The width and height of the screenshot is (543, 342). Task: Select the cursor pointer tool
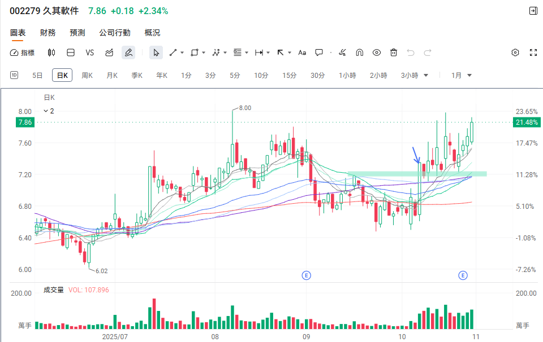click(x=156, y=52)
